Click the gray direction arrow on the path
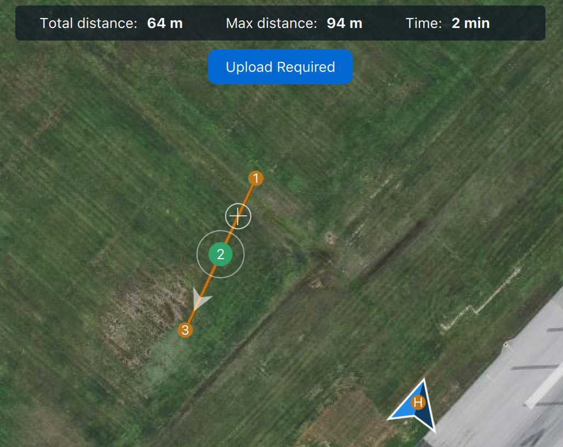Viewport: 563px width, 447px height. pos(200,298)
